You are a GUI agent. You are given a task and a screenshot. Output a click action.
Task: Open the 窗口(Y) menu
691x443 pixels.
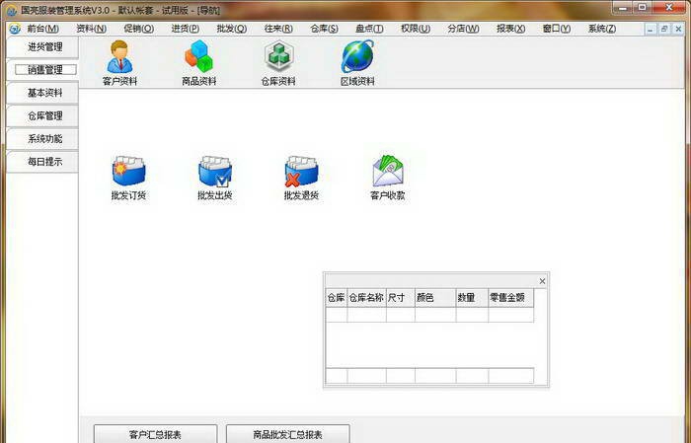click(x=557, y=29)
